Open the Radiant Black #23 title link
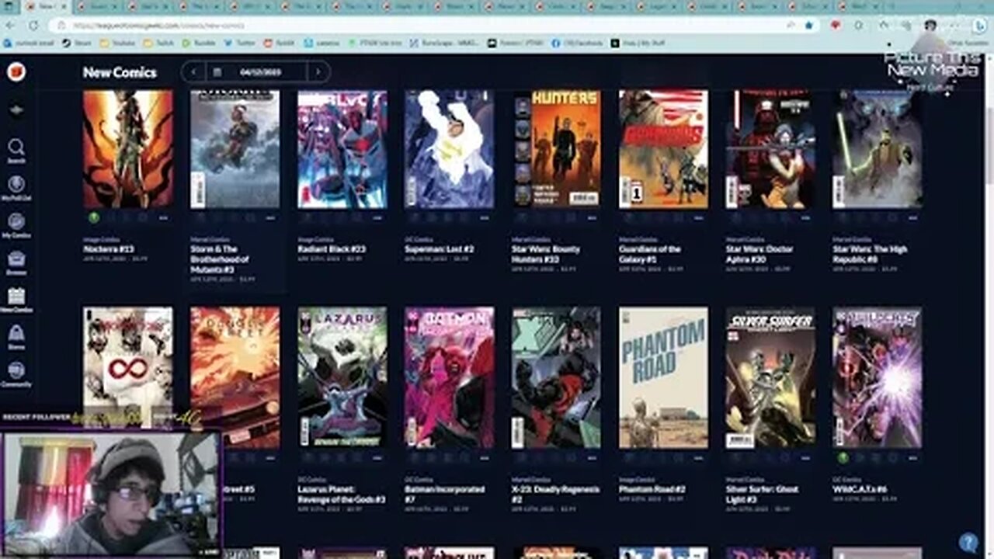Screen dimensions: 994x559 pos(332,249)
